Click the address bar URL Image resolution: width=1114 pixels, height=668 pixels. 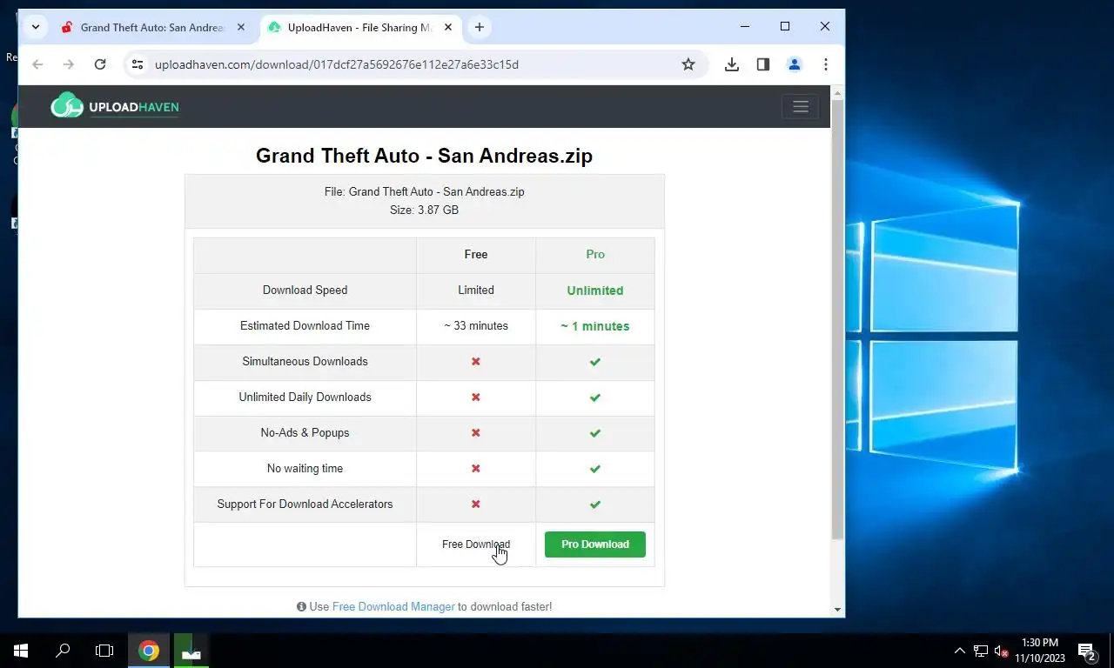point(337,64)
